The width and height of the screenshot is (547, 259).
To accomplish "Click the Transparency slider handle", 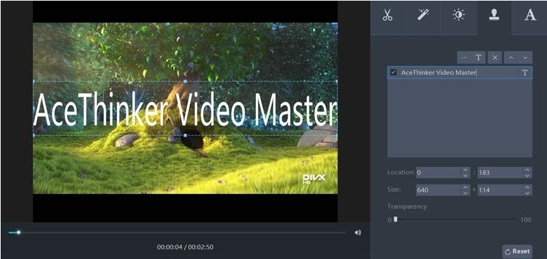I will click(x=395, y=219).
